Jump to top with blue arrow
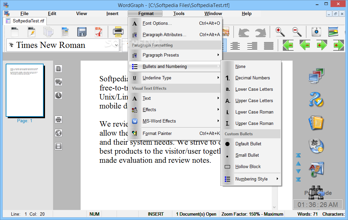348x220 pixels. pyautogui.click(x=298, y=155)
